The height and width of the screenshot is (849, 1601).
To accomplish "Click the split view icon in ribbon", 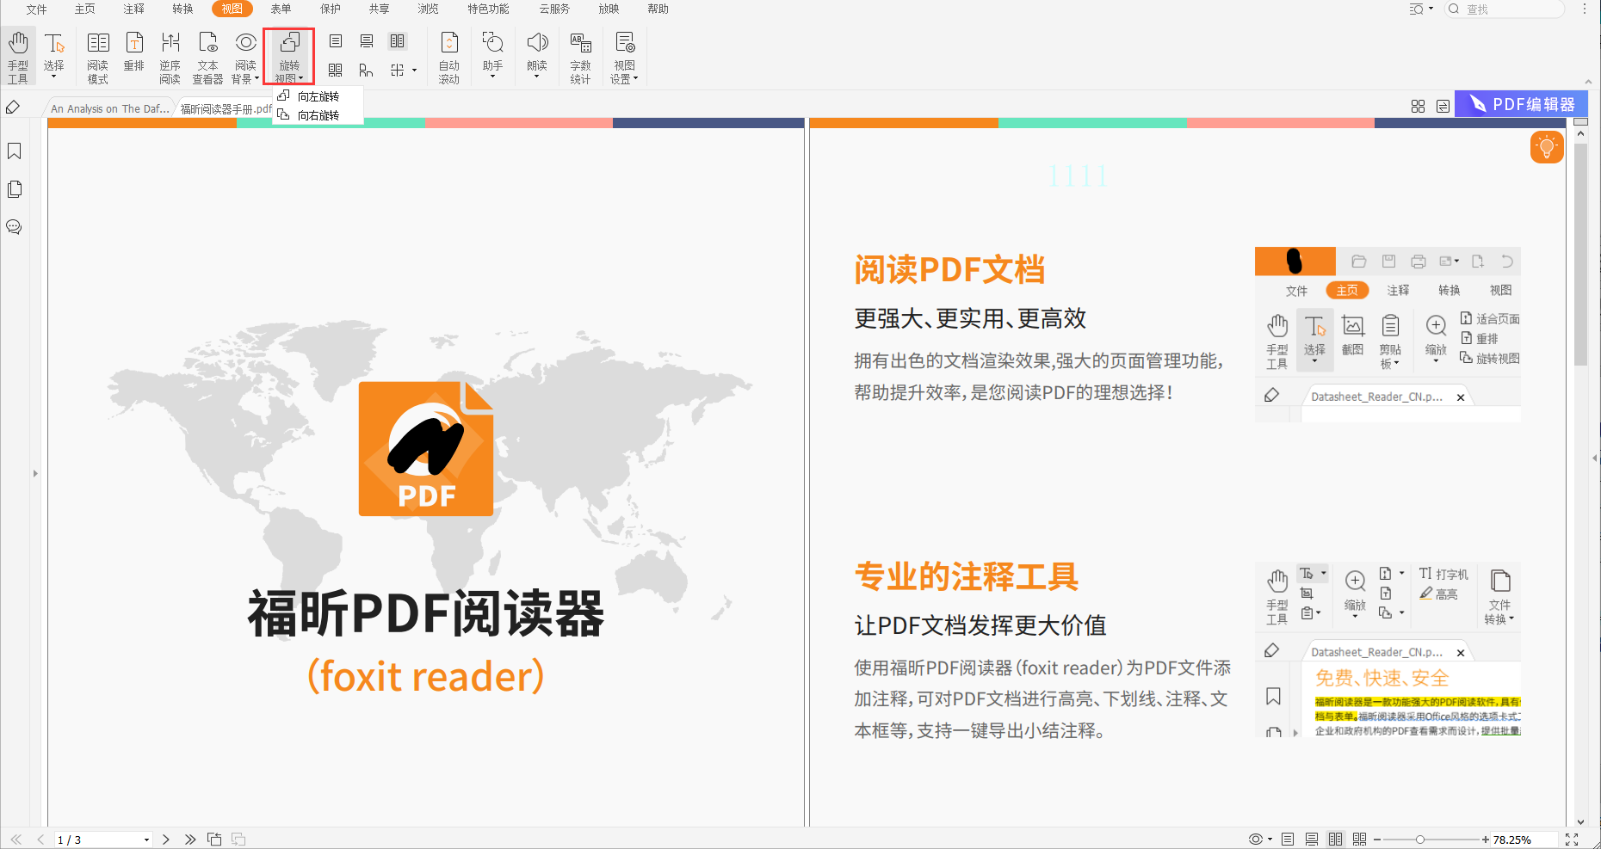I will click(397, 71).
